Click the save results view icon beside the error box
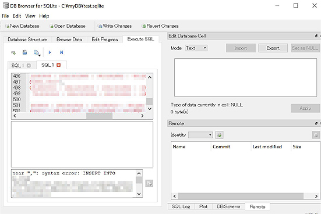The width and height of the screenshot is (321, 214). [x=149, y=183]
